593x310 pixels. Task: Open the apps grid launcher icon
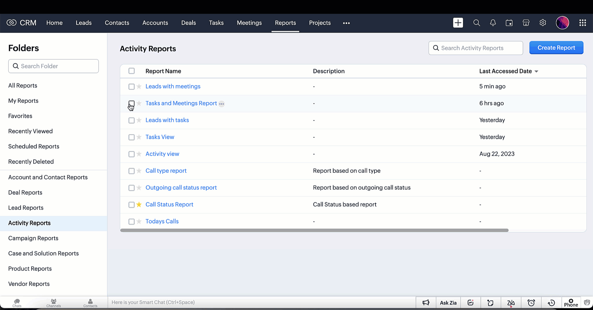[x=582, y=23]
